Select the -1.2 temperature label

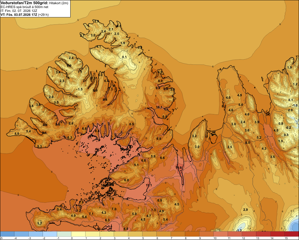click(x=239, y=230)
